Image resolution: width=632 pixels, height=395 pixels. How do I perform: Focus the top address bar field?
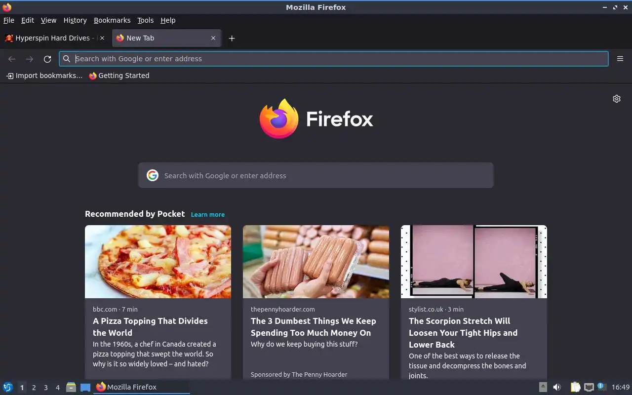click(x=334, y=59)
